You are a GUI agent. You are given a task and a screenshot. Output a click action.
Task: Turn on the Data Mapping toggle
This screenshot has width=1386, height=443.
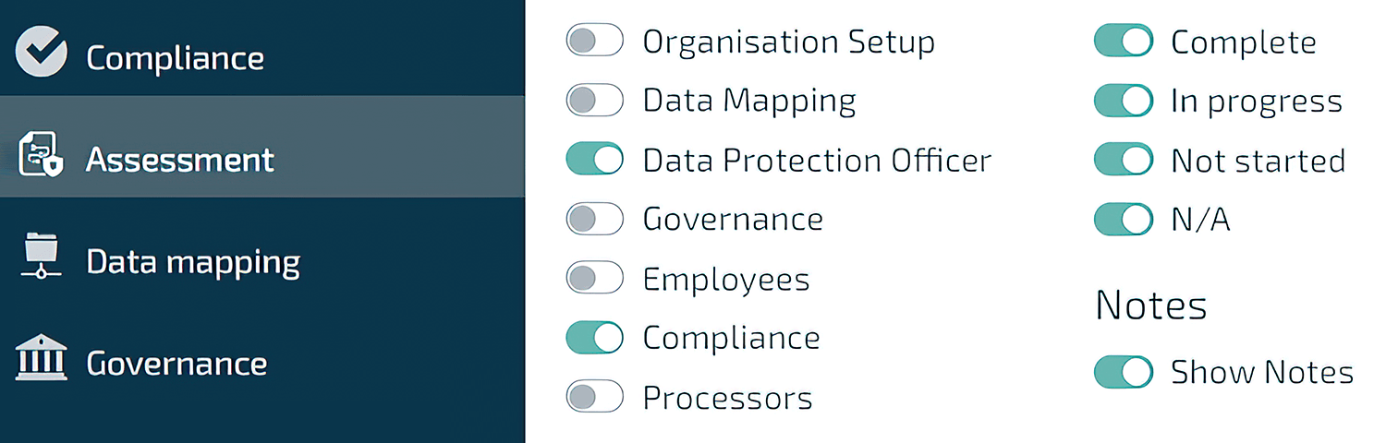595,100
